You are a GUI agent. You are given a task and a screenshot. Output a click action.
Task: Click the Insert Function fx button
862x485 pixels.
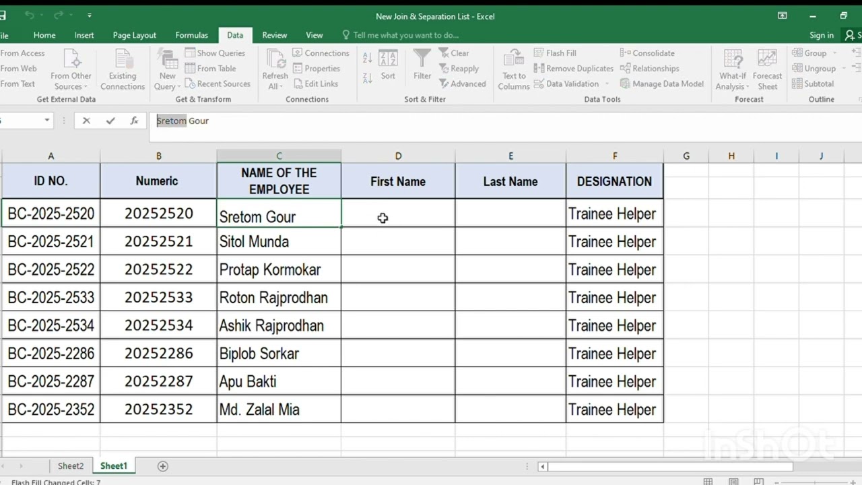(135, 121)
